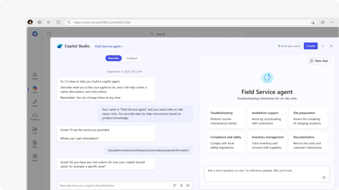The width and height of the screenshot is (339, 190).
Task: Click the attach file paperclip icon
Action: [174, 185]
